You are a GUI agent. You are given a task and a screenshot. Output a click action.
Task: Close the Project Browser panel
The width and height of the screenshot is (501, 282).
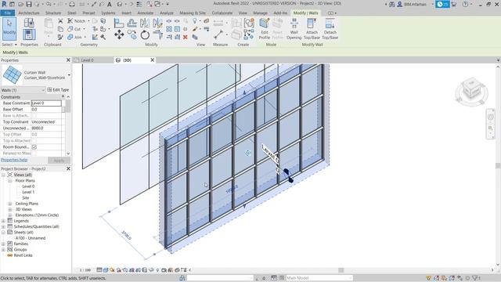[x=68, y=168]
